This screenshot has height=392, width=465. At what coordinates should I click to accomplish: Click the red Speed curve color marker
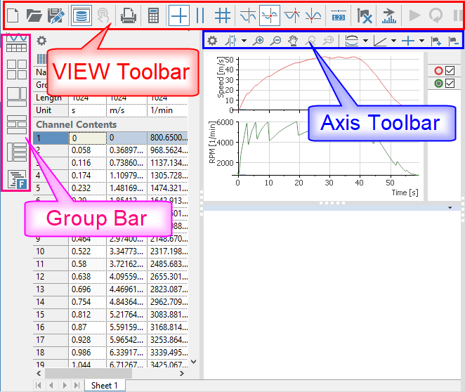point(438,71)
